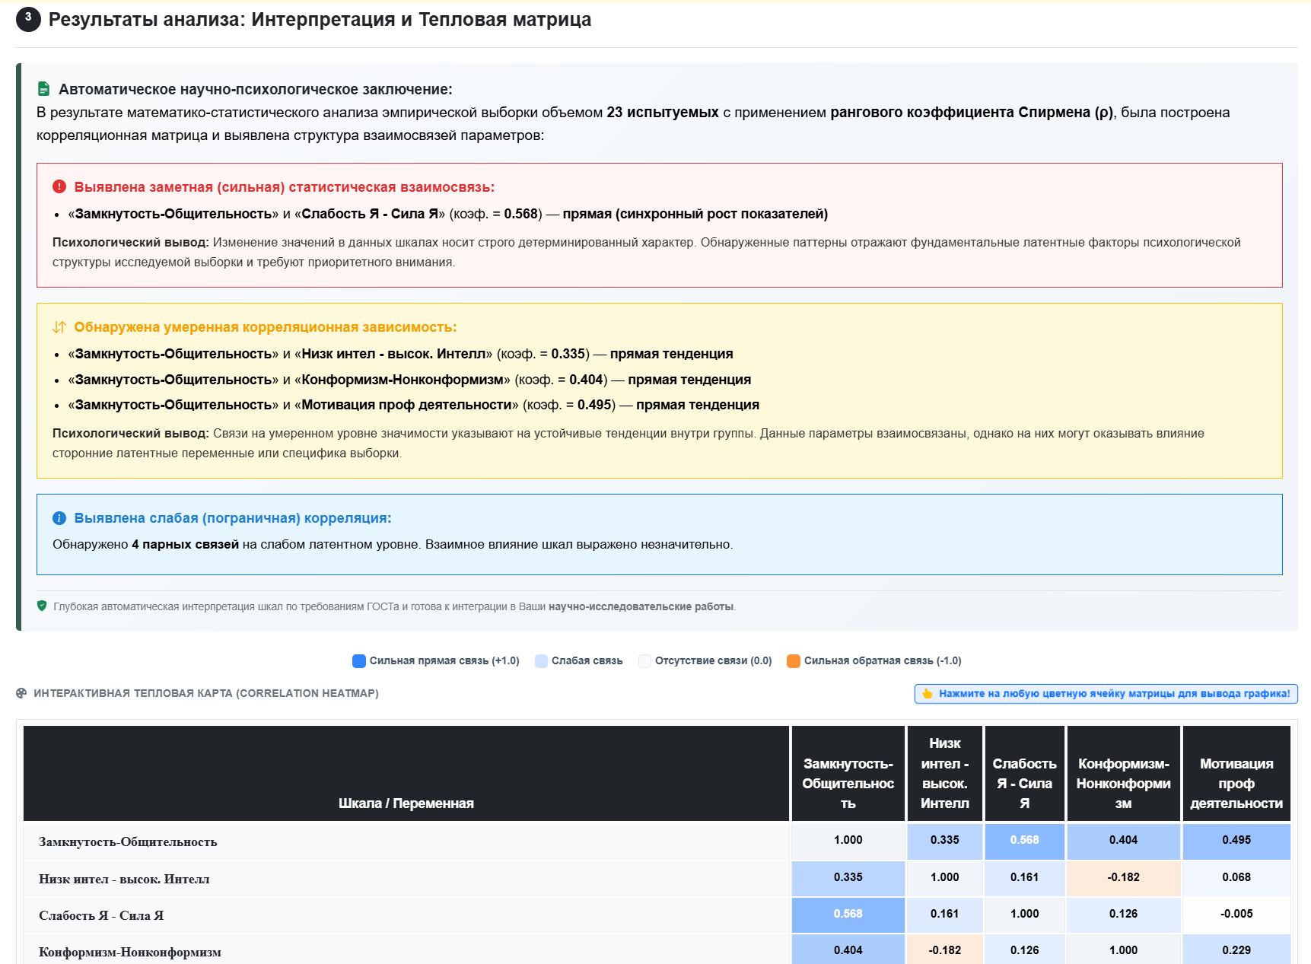Image resolution: width=1311 pixels, height=964 pixels.
Task: Click the red exclamation alert icon
Action: (x=59, y=187)
